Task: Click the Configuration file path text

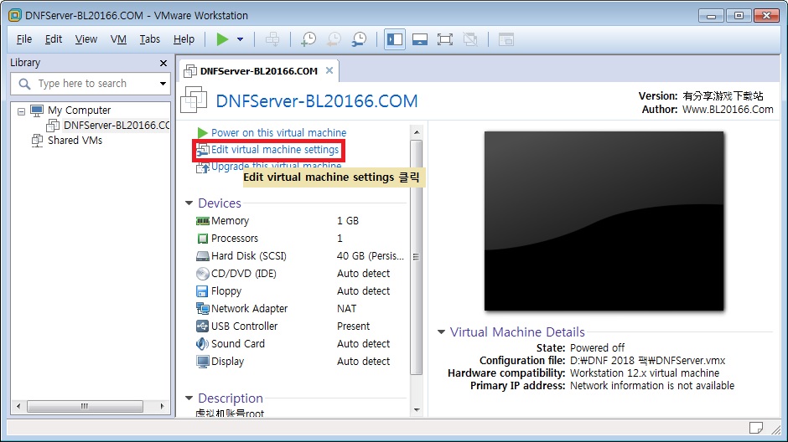Action: [647, 360]
